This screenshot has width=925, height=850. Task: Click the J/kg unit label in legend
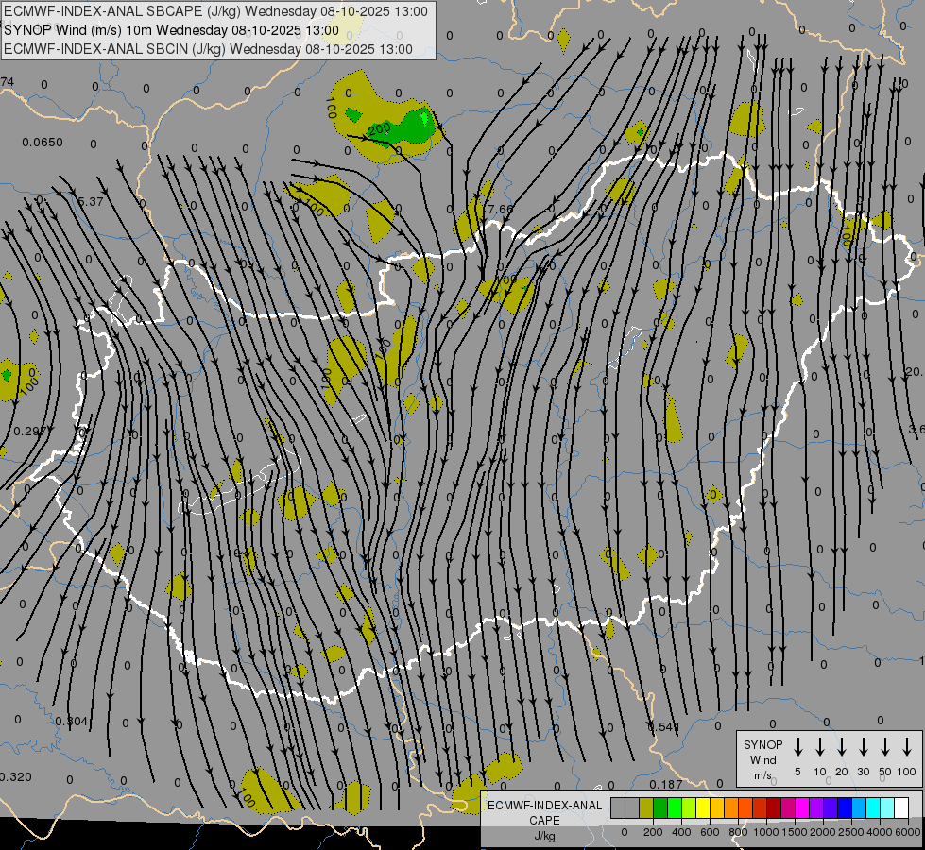click(x=544, y=836)
